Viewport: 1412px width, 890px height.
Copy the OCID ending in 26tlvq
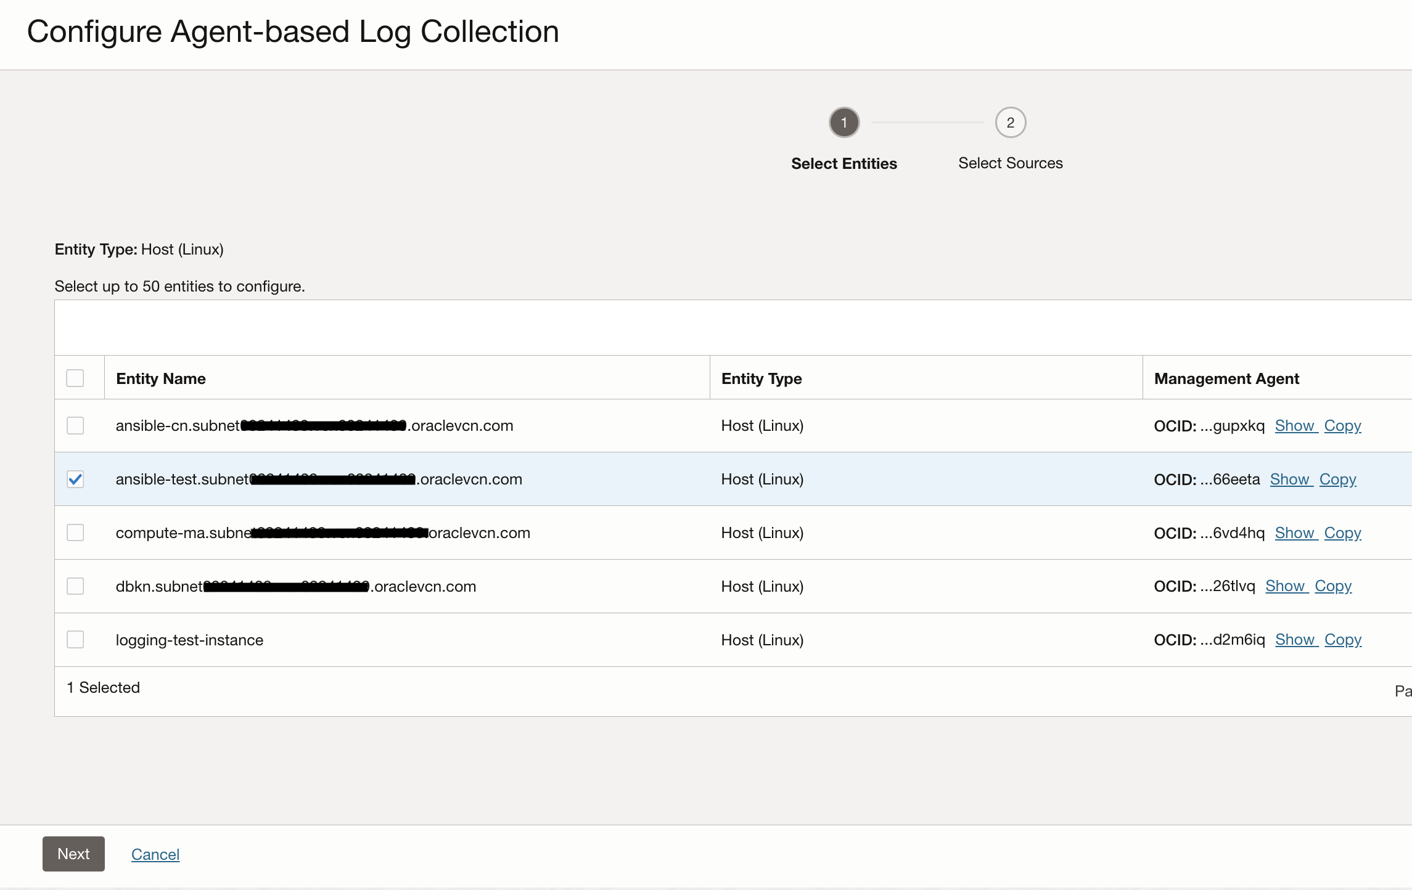pos(1333,586)
